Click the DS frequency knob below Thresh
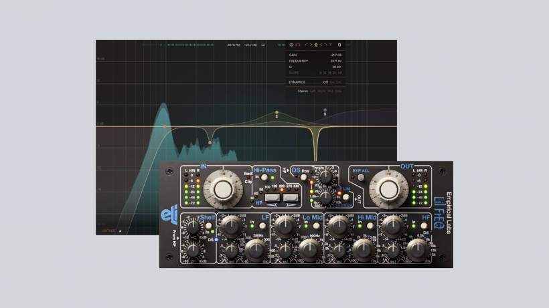Viewport: 549px width, 308px height. 325,198
